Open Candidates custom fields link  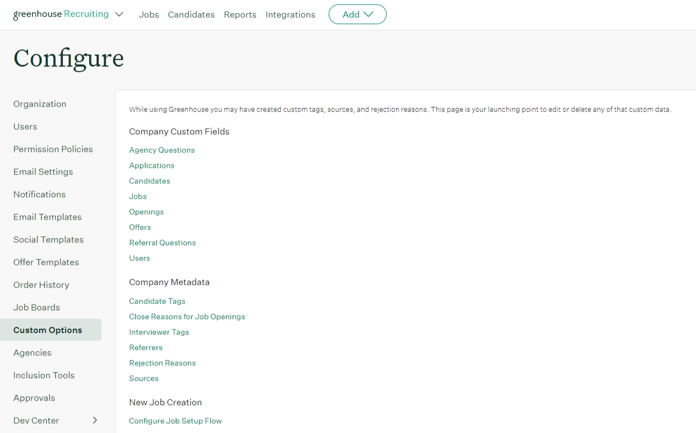[149, 181]
